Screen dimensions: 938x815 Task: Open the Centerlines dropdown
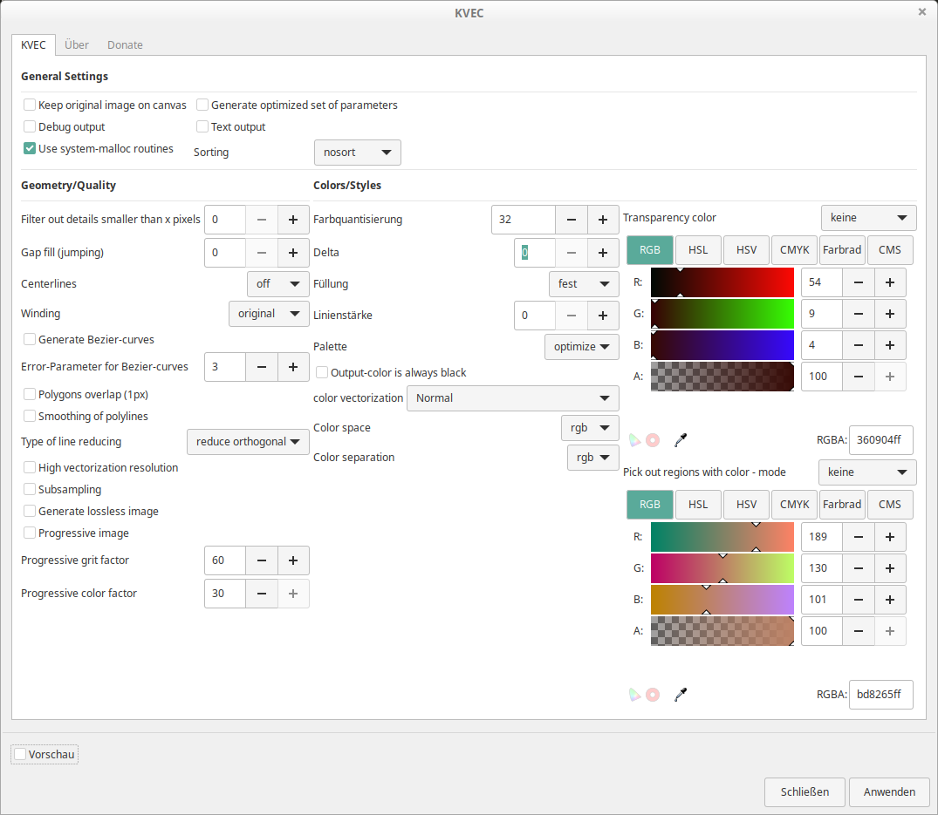[x=277, y=284]
